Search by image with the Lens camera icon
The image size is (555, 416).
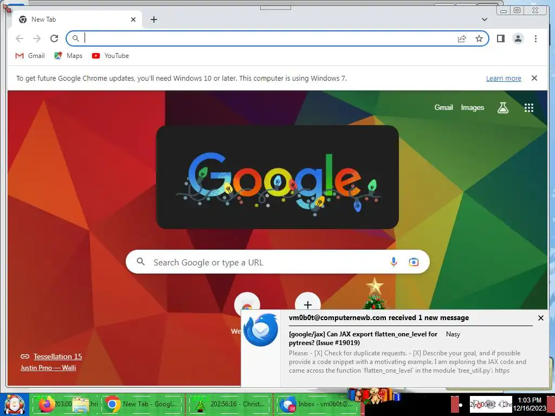(x=414, y=262)
